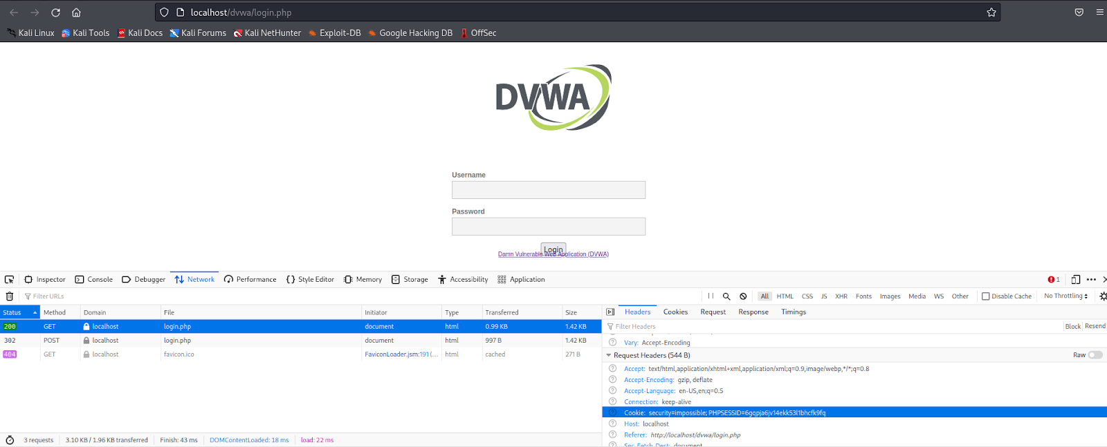Open the browser hamburger menu
1107x447 pixels.
click(1099, 12)
